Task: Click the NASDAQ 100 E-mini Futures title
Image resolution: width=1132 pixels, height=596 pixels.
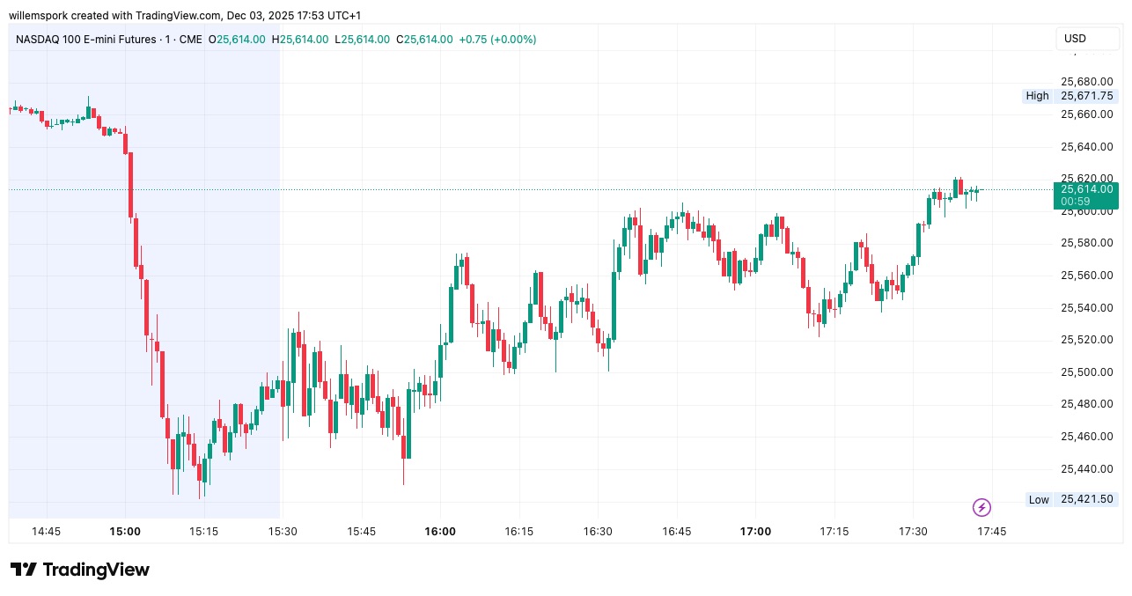Action: tap(85, 40)
